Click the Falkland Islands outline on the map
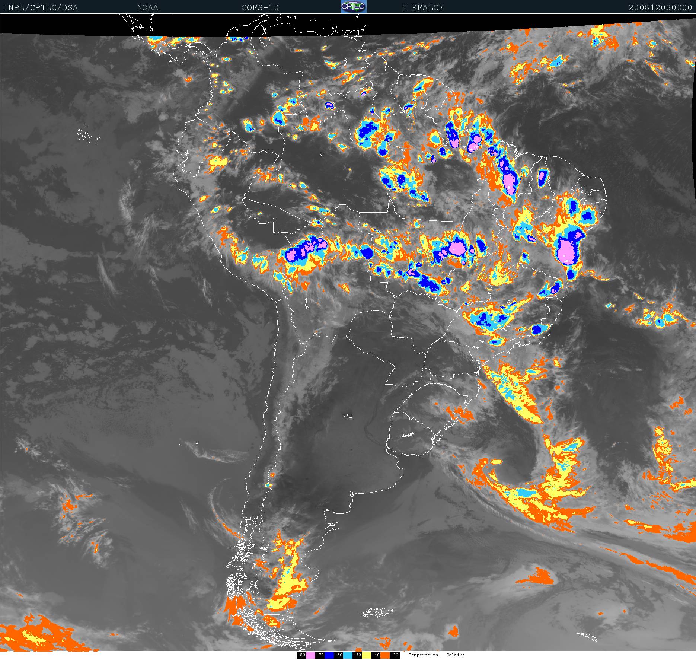The image size is (696, 659). [376, 612]
